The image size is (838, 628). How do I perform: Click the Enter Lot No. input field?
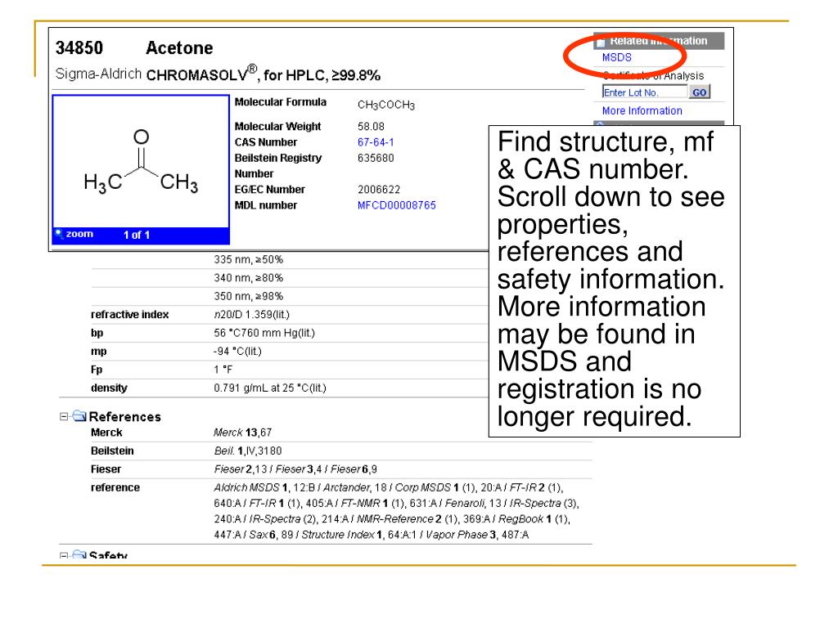pos(644,92)
